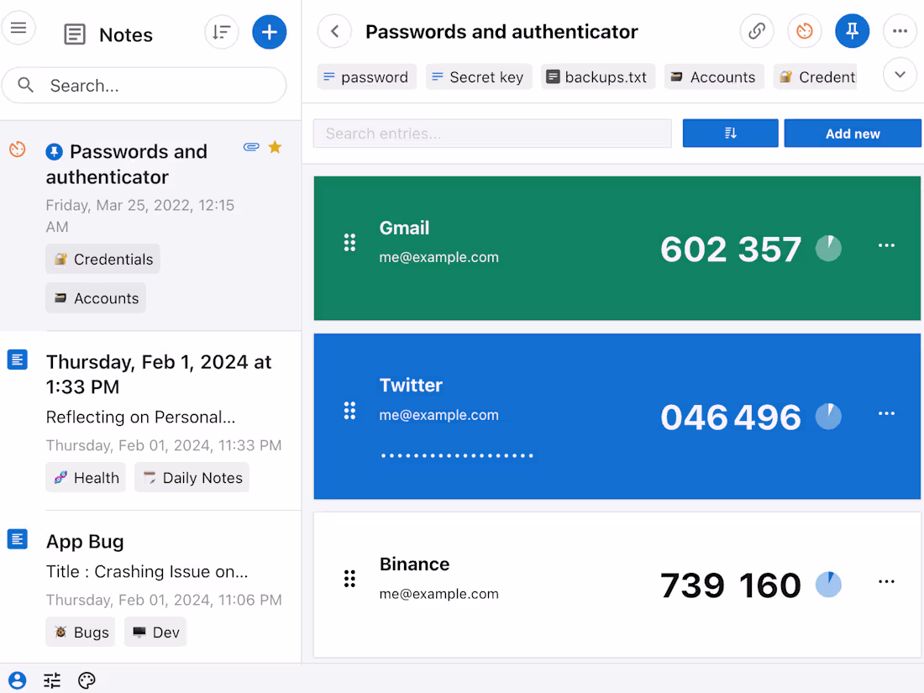
Task: Open the theme palette picker
Action: 87,680
